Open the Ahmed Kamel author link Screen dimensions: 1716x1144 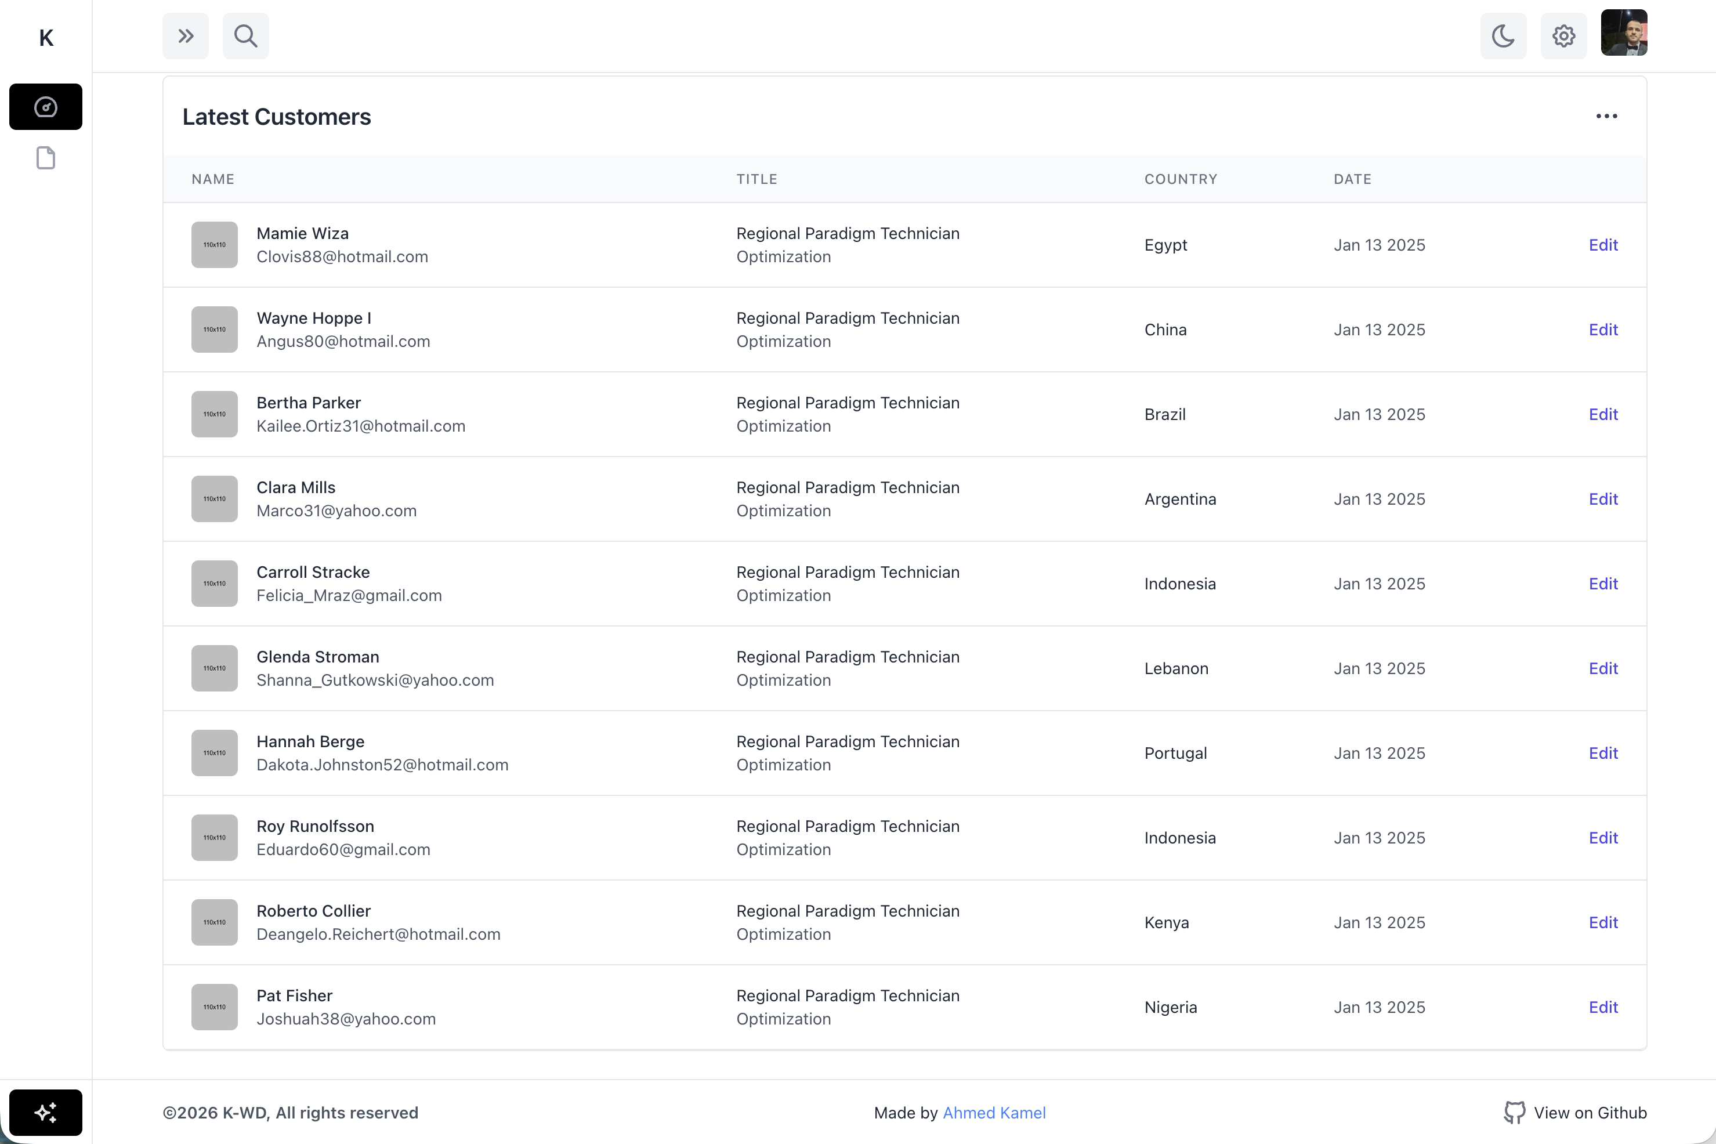(x=994, y=1113)
